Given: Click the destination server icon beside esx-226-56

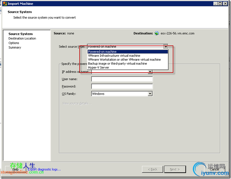Looking at the screenshot, I should (157, 33).
